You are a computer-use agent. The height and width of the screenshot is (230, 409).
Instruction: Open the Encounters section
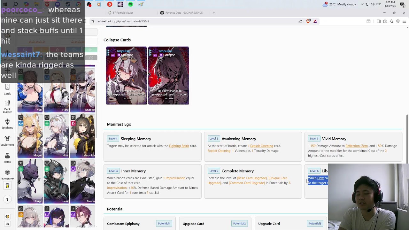click(7, 175)
